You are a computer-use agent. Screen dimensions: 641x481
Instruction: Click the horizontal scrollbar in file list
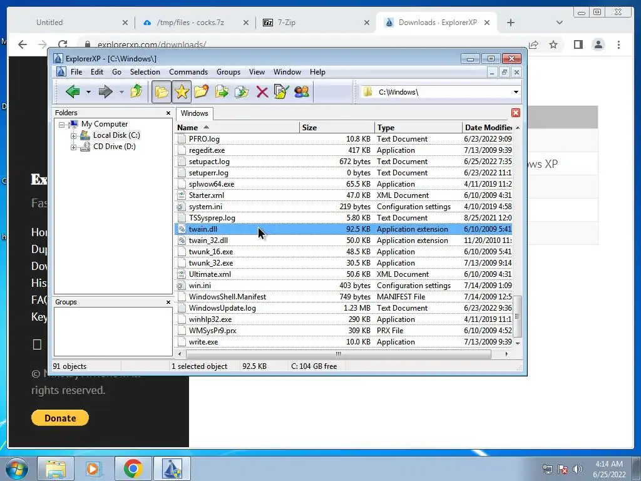[x=339, y=354]
